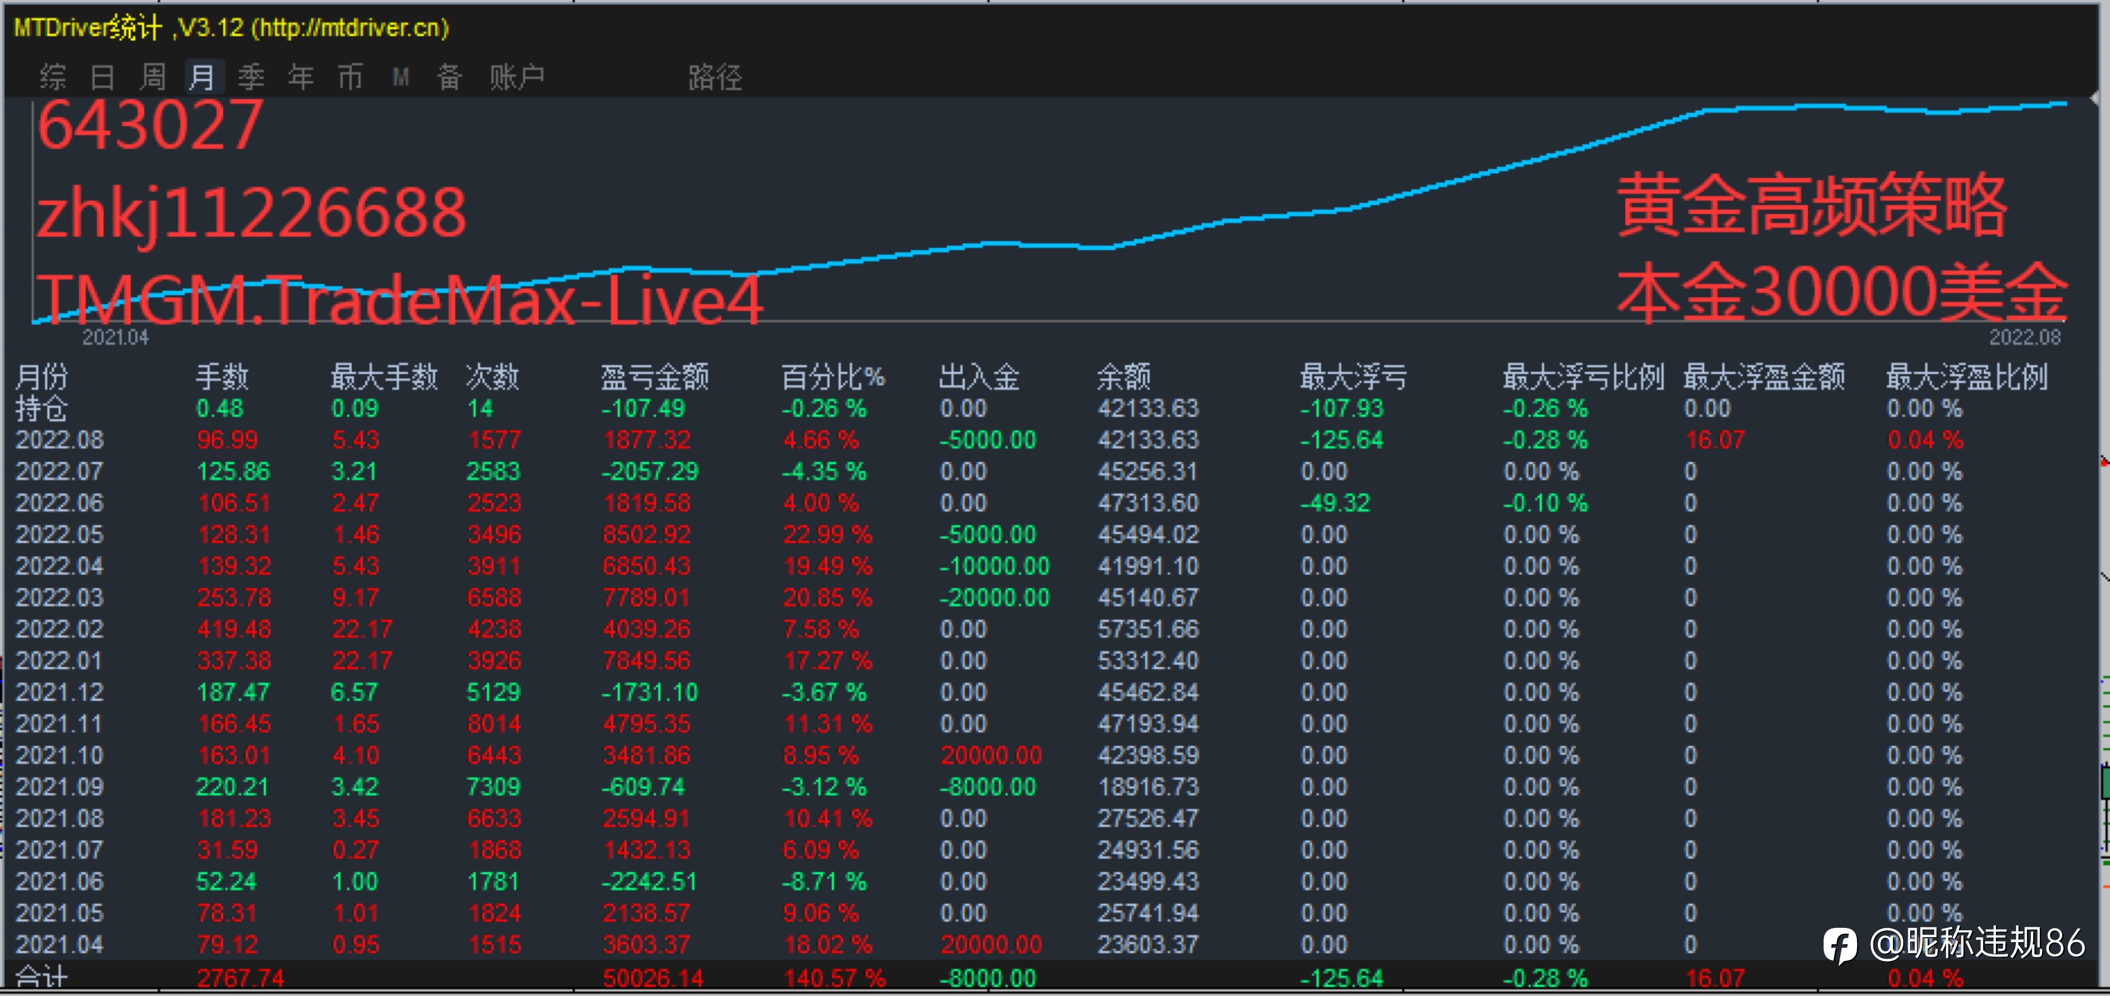
Task: Click the 8502.92 profit cell
Action: pyautogui.click(x=646, y=535)
